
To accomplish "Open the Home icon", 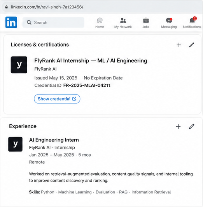I will point(100,21).
